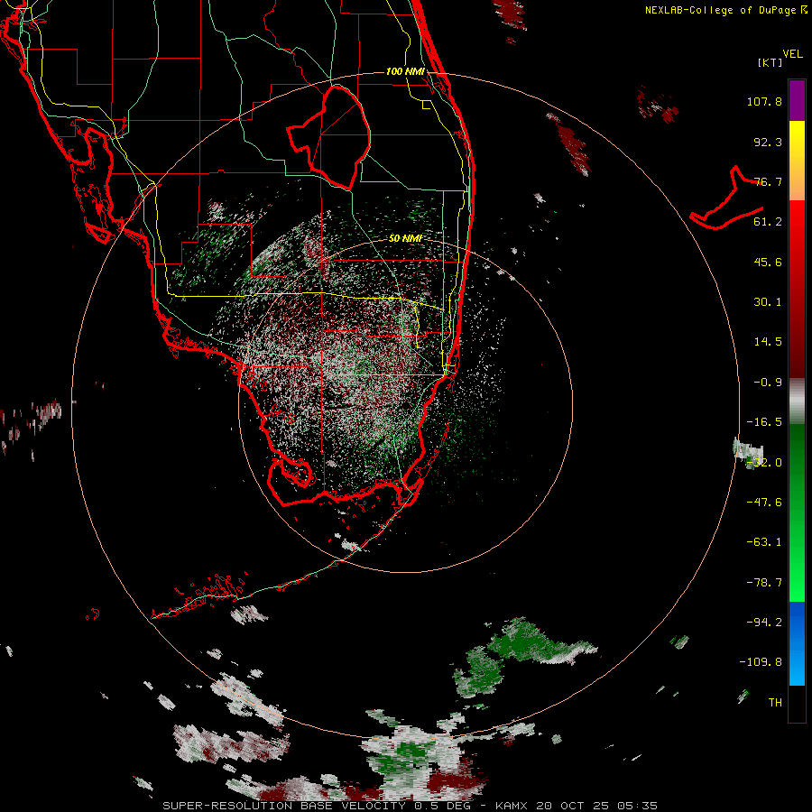The image size is (812, 812).
Task: Click the 0.5 DEG elevation text in the caption
Action: [x=447, y=806]
